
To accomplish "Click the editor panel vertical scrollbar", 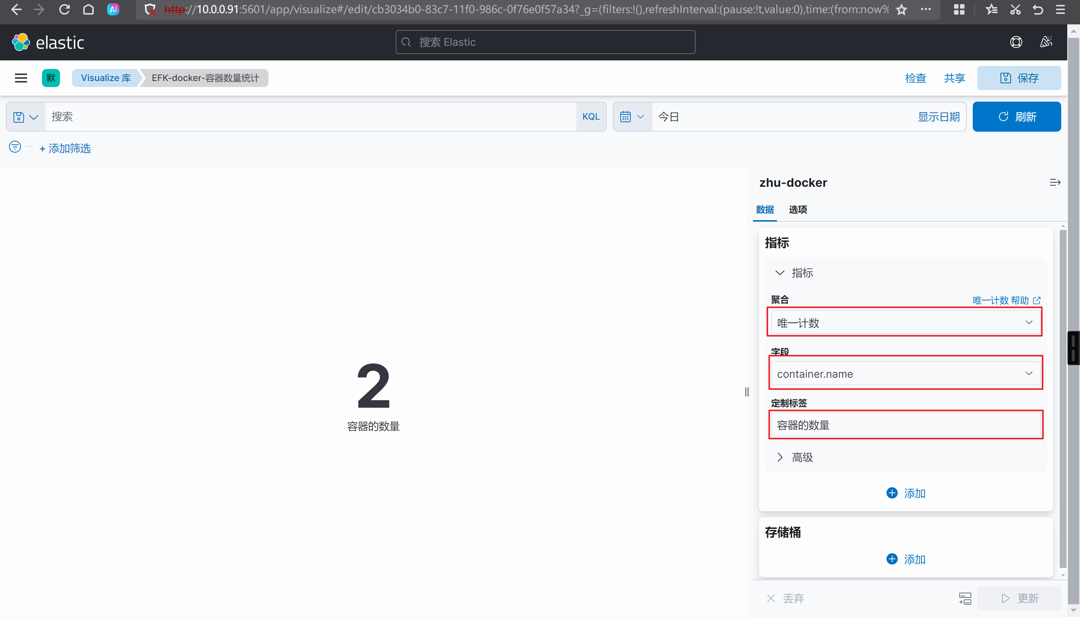I will tap(1062, 398).
